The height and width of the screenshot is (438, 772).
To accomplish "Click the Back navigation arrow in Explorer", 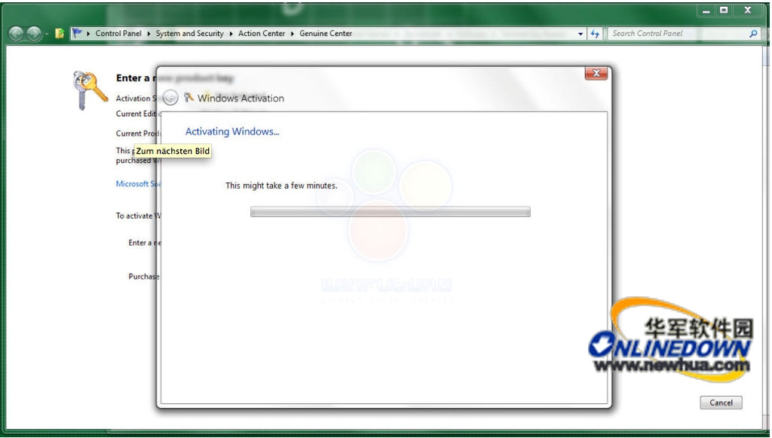I will tap(17, 33).
